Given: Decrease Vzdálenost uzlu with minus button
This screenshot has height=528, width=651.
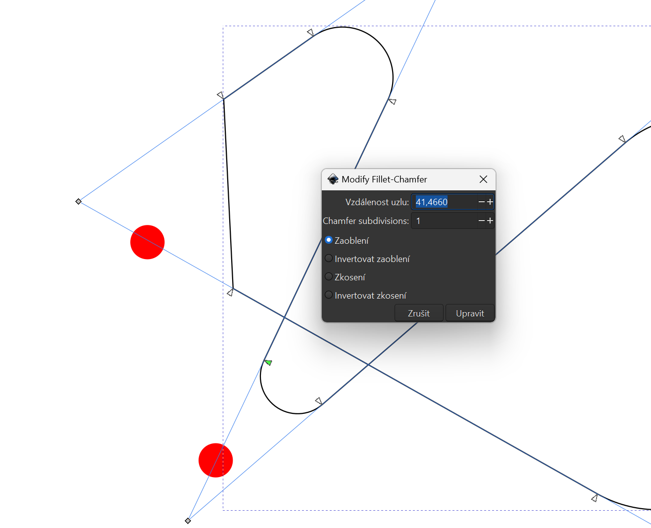Looking at the screenshot, I should pos(481,202).
